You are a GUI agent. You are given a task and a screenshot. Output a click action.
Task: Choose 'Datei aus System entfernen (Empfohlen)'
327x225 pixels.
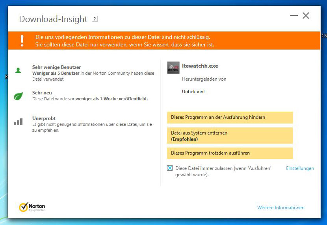230,136
